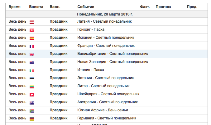Open event Франция - Светлый понедельник
This screenshot has width=211, height=125.
click(x=106, y=46)
